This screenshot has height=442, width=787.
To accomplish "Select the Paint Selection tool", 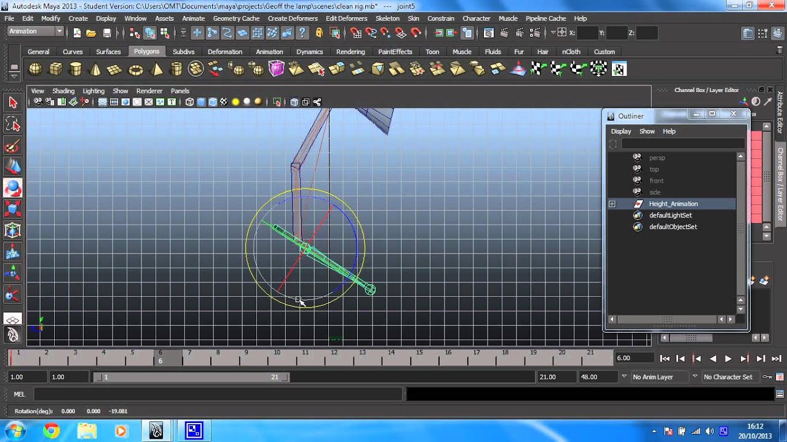I will [x=13, y=146].
